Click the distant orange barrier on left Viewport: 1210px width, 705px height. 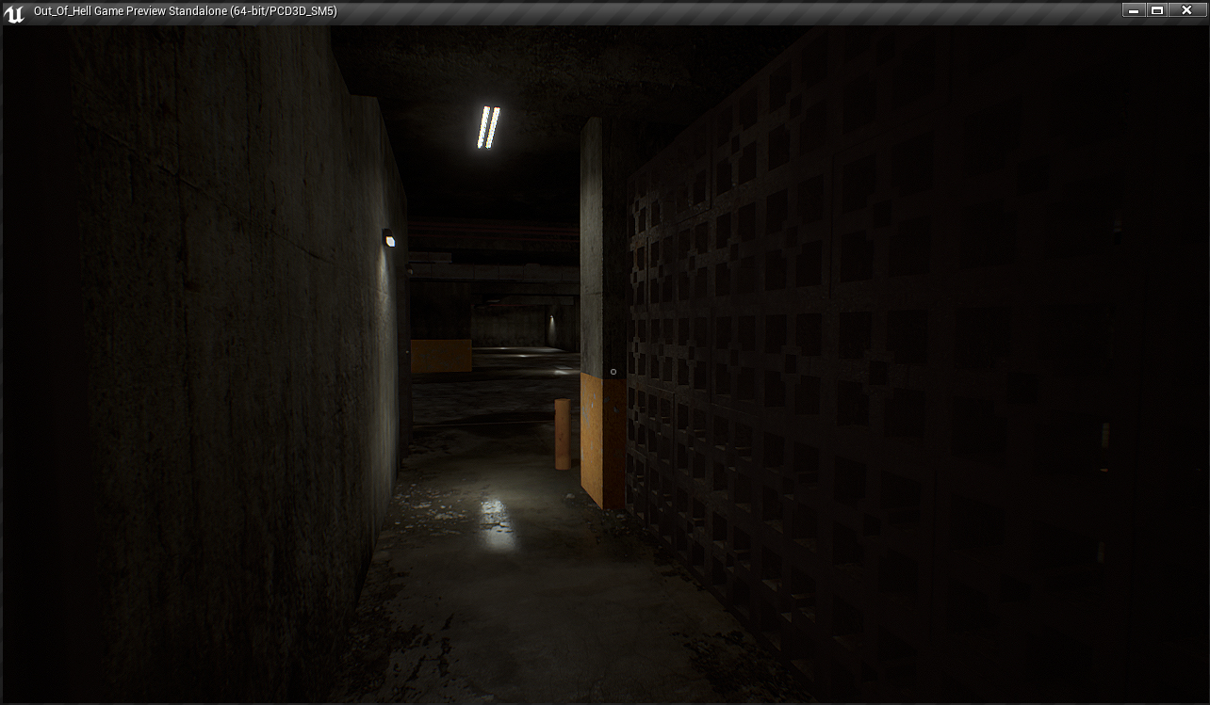click(441, 356)
